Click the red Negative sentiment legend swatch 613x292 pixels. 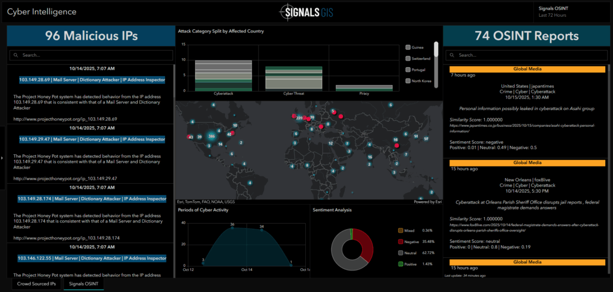[401, 242]
